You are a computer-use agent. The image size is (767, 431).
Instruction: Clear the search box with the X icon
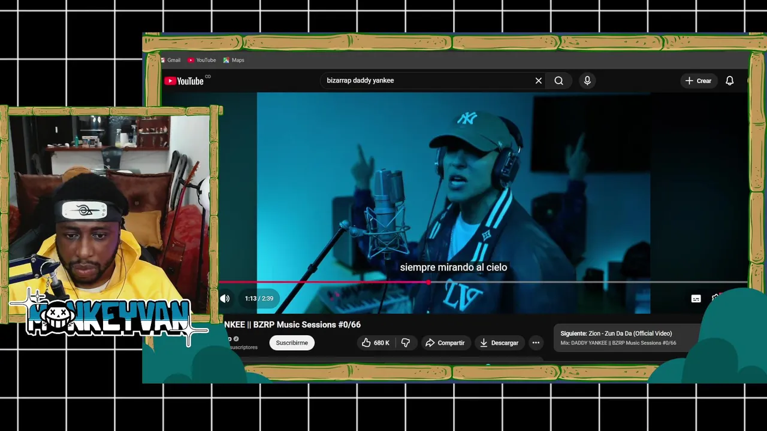[x=539, y=81]
